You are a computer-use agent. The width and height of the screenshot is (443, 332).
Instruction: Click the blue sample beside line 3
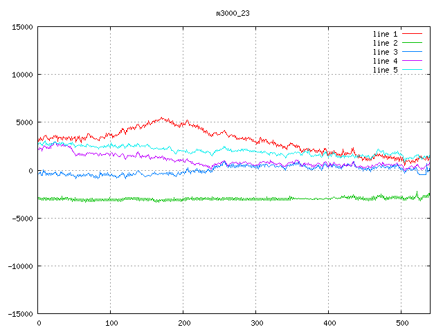412,52
